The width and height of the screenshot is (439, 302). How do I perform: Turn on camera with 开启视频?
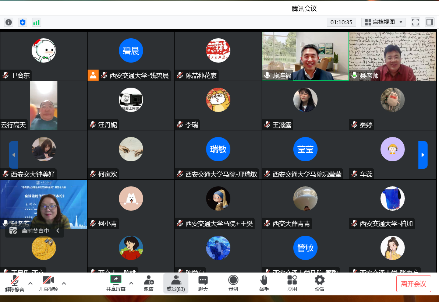[x=48, y=283]
